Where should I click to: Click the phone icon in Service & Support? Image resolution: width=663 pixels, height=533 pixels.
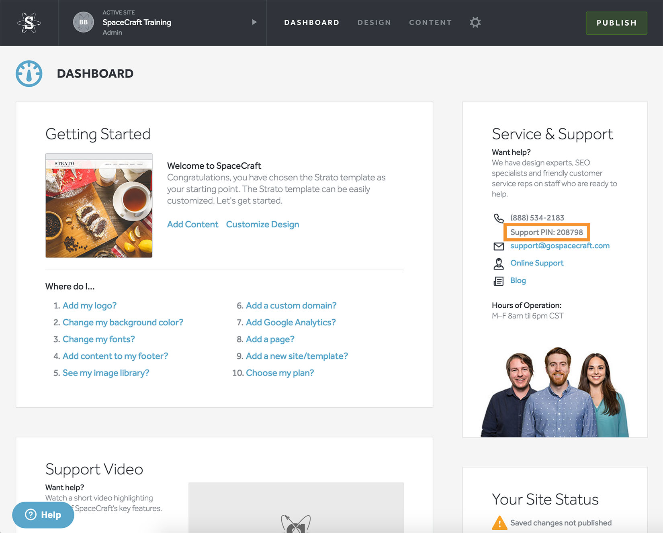pos(499,218)
